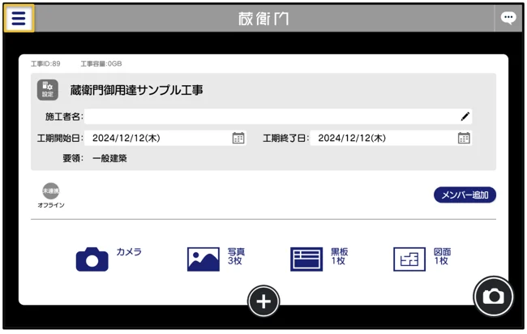Open the blue カメラ camera icon
This screenshot has width=527, height=334.
pos(92,259)
